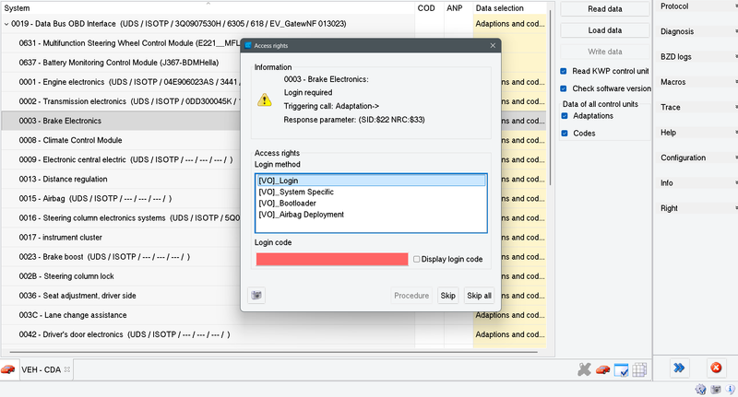Click the window with checkmark icon in the bottom toolbar
The image size is (738, 397).
tap(621, 369)
